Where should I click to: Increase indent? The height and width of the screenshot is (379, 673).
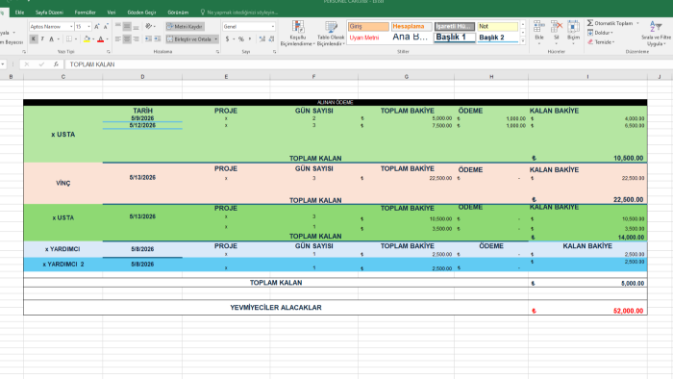click(x=157, y=39)
